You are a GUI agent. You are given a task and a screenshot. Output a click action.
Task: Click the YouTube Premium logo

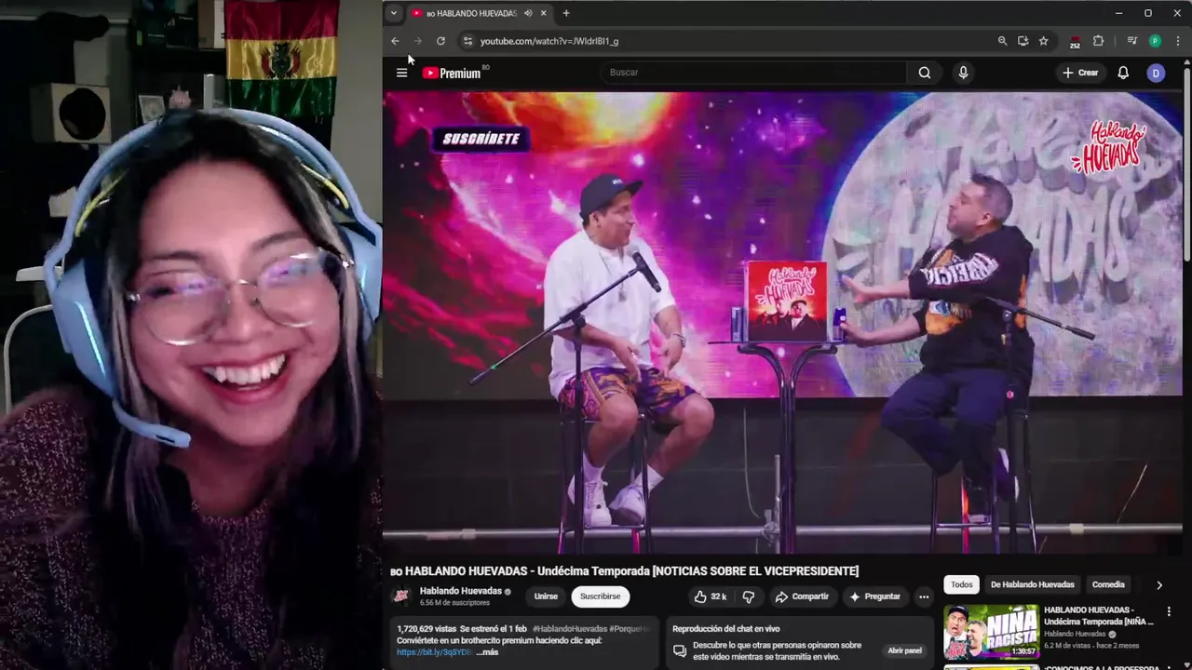click(452, 73)
